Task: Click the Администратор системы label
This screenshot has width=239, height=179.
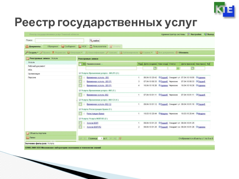Action: [x=173, y=34]
